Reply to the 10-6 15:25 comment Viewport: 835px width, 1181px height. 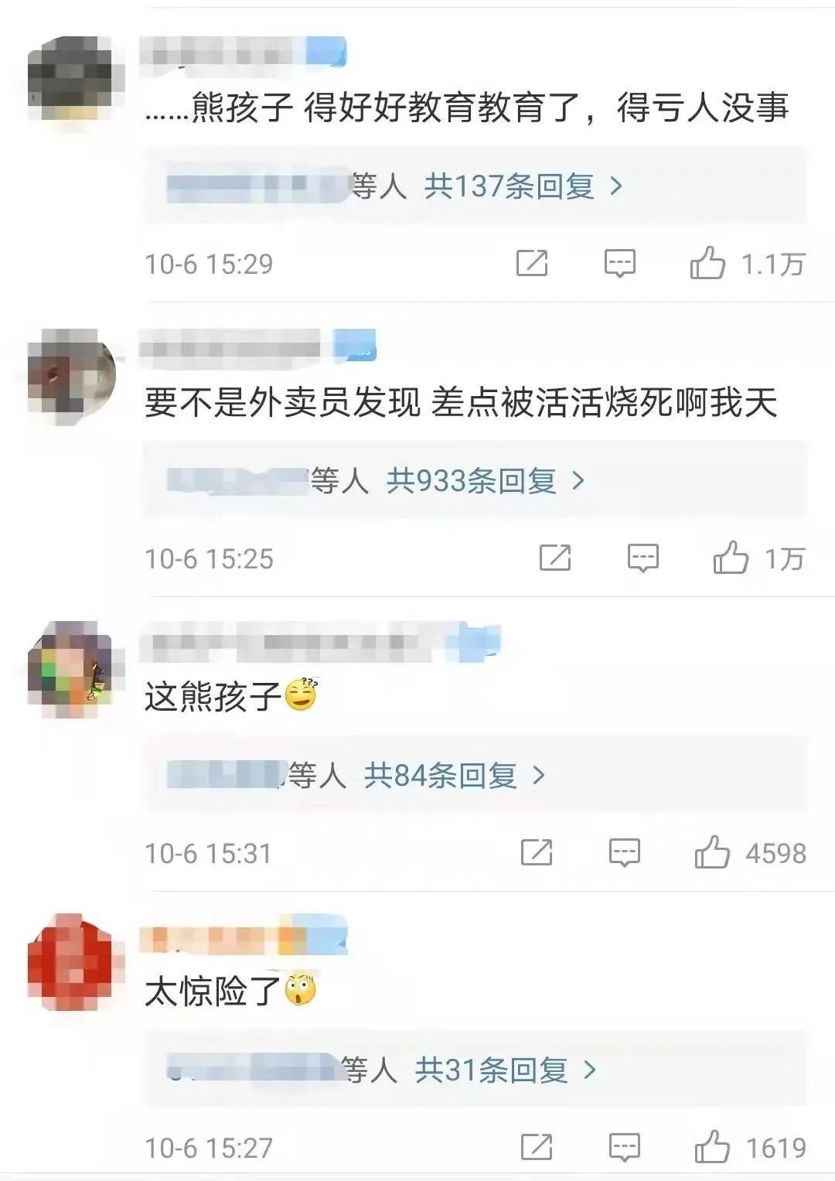[x=642, y=558]
